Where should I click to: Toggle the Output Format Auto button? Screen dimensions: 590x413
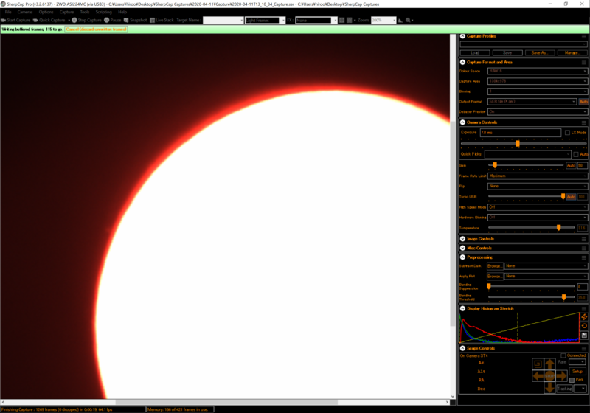(583, 102)
